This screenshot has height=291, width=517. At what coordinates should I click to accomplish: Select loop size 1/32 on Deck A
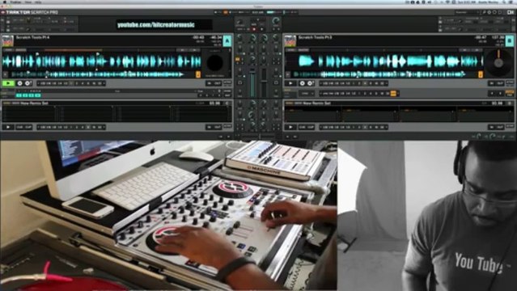coord(43,83)
